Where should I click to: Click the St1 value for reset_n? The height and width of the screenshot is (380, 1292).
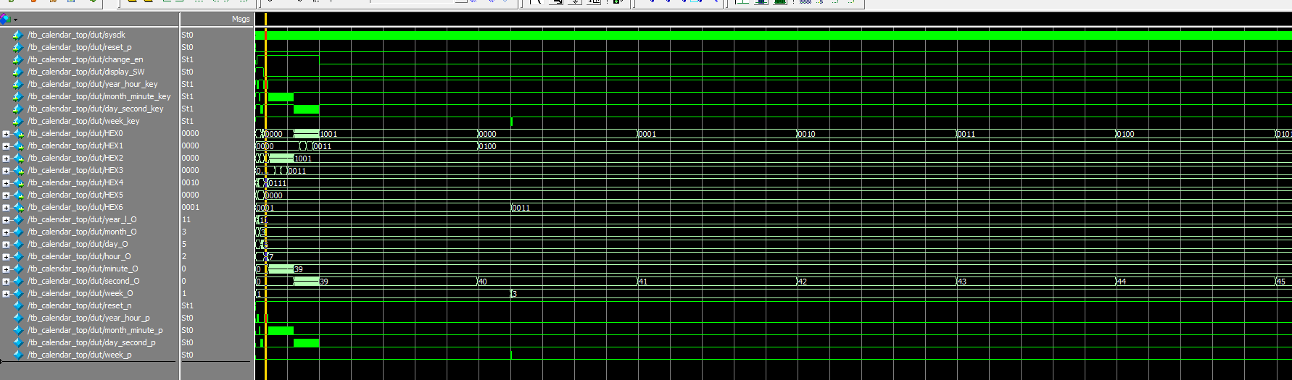pos(187,305)
